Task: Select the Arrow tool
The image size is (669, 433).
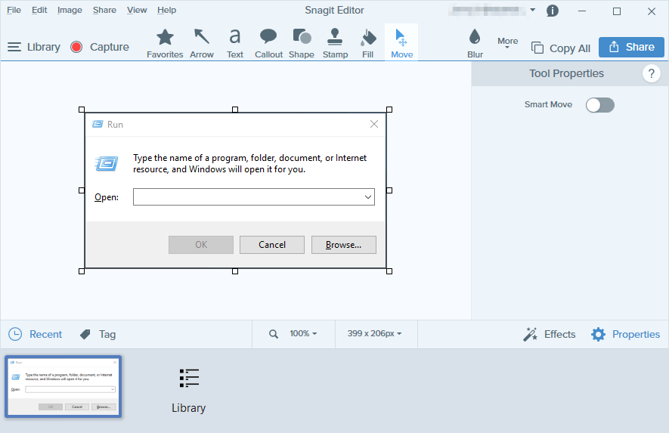Action: point(201,42)
